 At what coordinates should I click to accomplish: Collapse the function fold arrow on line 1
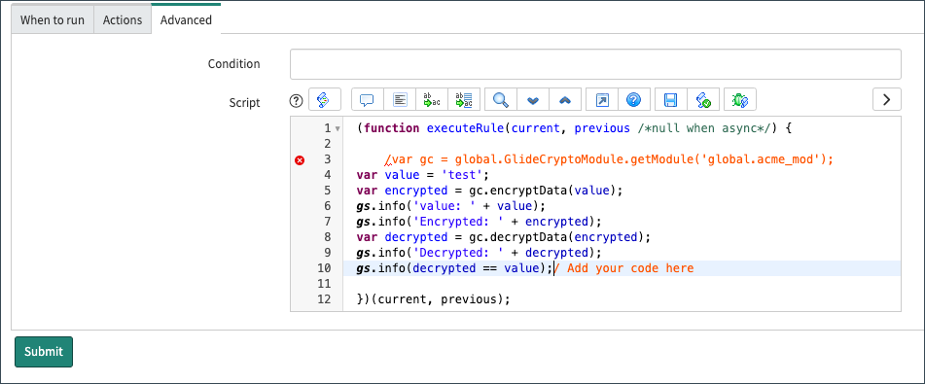(338, 128)
